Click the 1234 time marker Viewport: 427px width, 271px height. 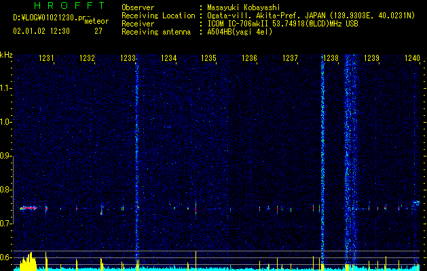168,58
